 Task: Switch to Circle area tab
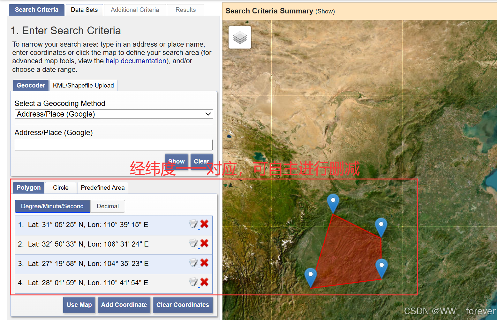tap(61, 187)
